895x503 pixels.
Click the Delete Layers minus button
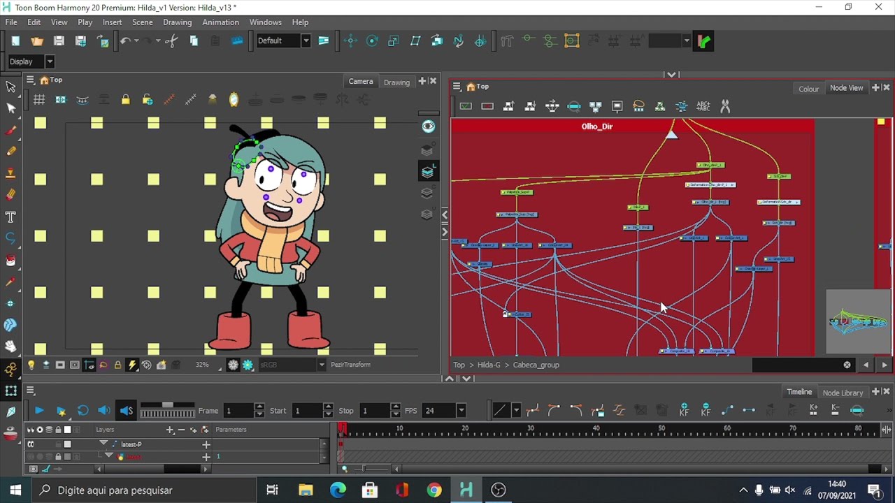pos(182,430)
